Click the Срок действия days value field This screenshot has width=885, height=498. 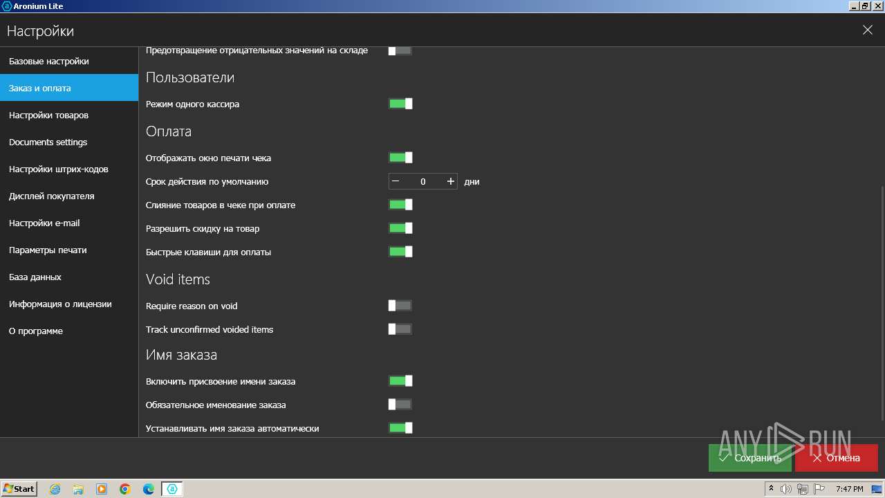click(423, 181)
